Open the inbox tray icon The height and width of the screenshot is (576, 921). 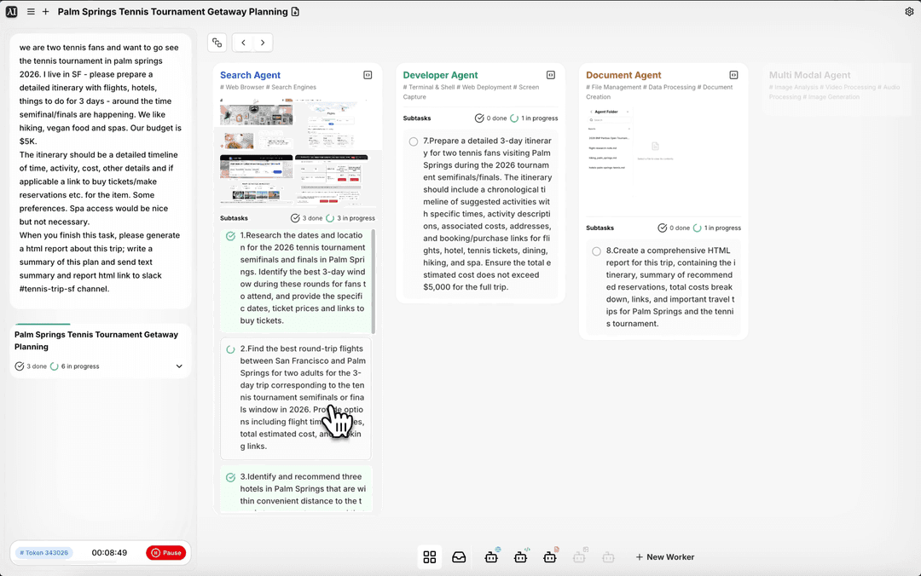coord(459,557)
